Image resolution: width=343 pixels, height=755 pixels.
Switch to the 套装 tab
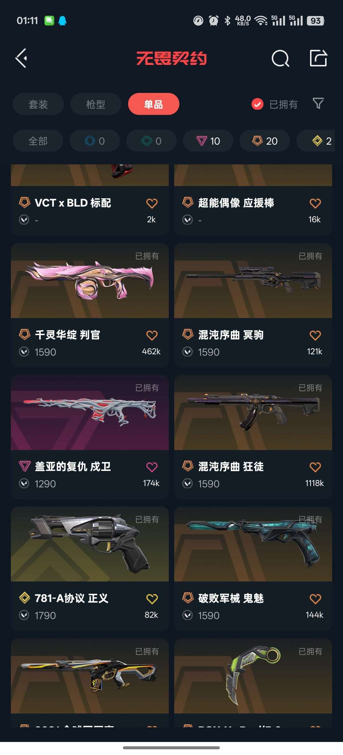[x=38, y=104]
